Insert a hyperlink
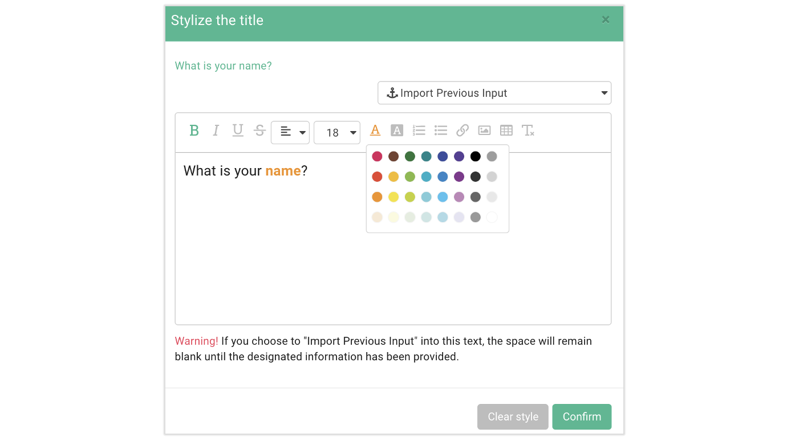The width and height of the screenshot is (787, 441). pos(463,130)
